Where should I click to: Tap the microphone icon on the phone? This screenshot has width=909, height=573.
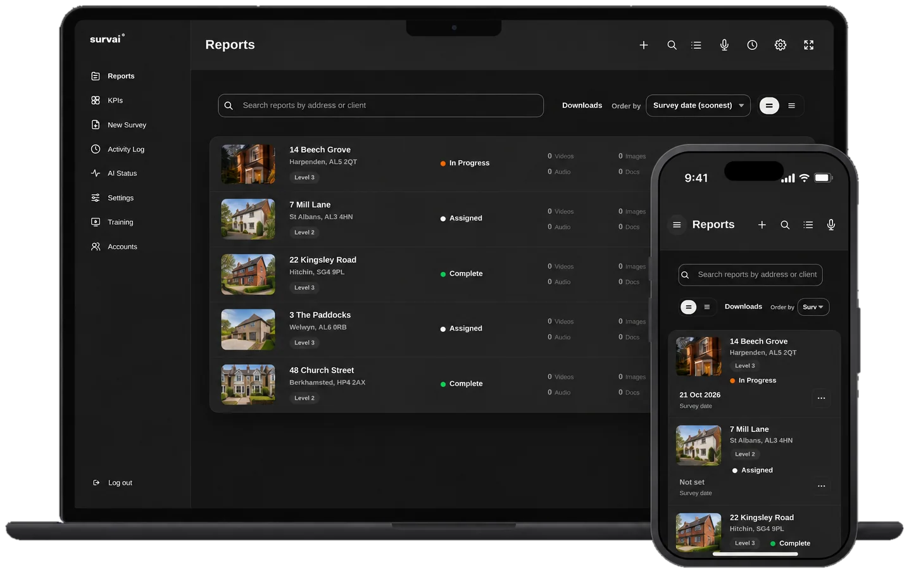click(x=831, y=225)
